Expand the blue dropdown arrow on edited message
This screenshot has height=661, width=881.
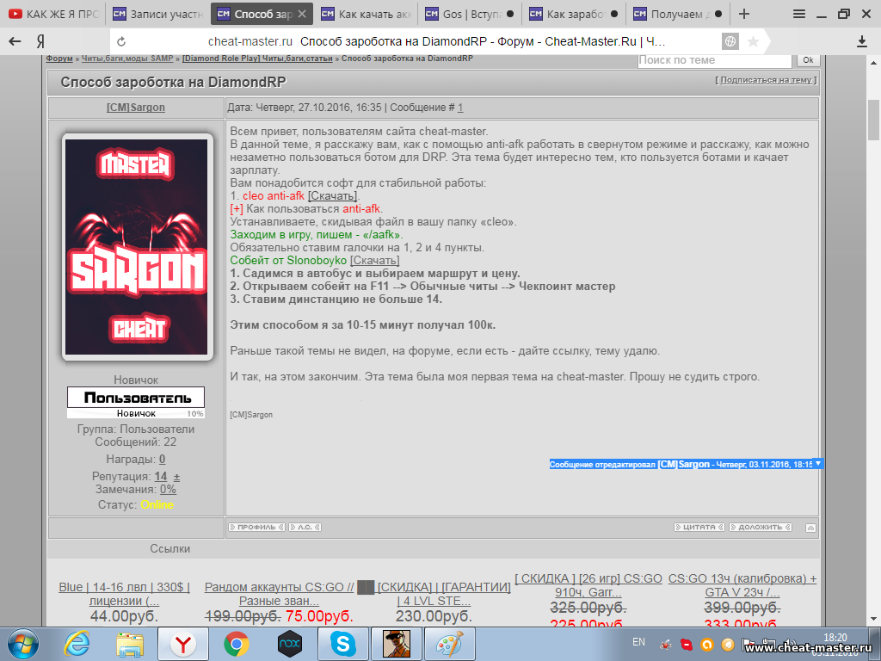pyautogui.click(x=817, y=464)
